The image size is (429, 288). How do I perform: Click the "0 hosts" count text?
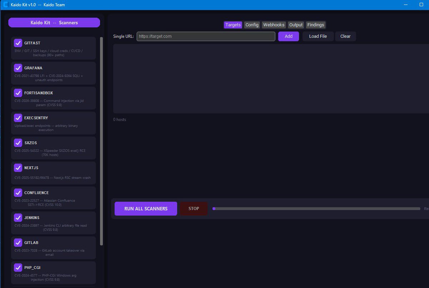[x=120, y=120]
